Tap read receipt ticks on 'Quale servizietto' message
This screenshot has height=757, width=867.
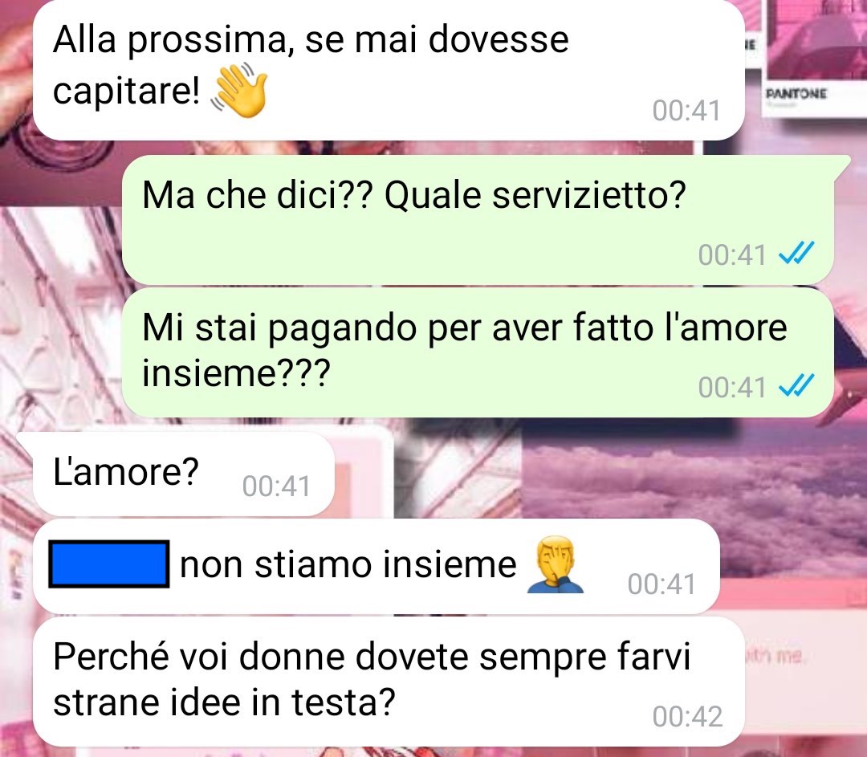coord(796,254)
